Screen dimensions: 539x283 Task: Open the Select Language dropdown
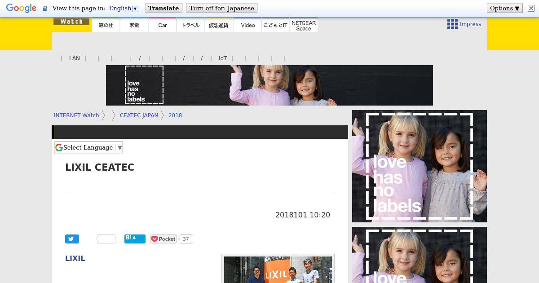(x=88, y=147)
